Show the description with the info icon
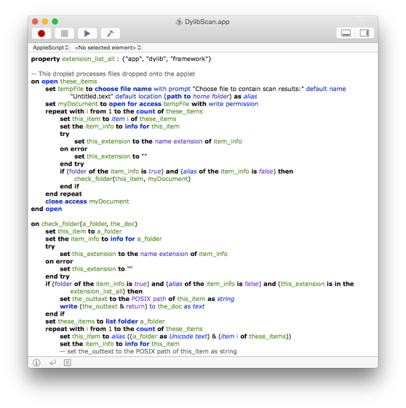This screenshot has width=406, height=408. tap(36, 362)
